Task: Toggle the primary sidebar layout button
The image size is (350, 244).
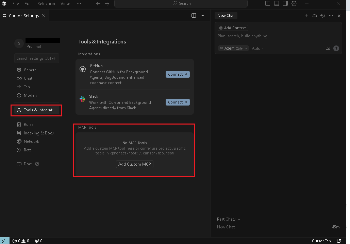Action: (268, 3)
